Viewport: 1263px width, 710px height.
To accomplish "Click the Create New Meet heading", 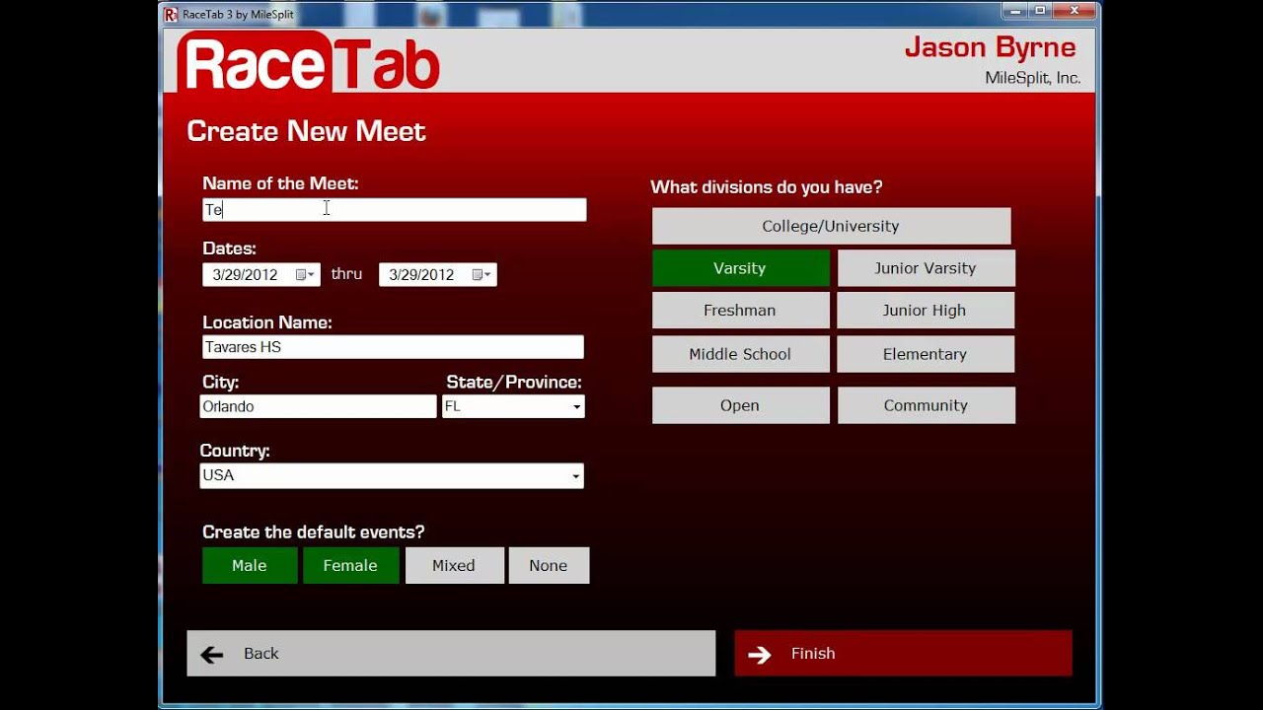I will click(306, 131).
